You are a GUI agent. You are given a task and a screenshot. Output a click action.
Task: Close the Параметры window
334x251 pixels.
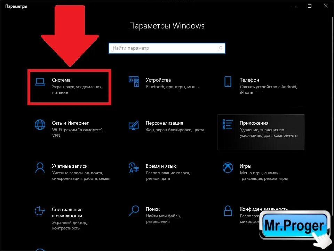pos(326,6)
